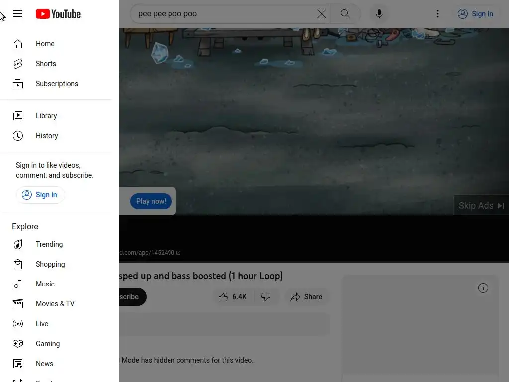Open Library in the sidebar
The width and height of the screenshot is (509, 382).
point(56,116)
